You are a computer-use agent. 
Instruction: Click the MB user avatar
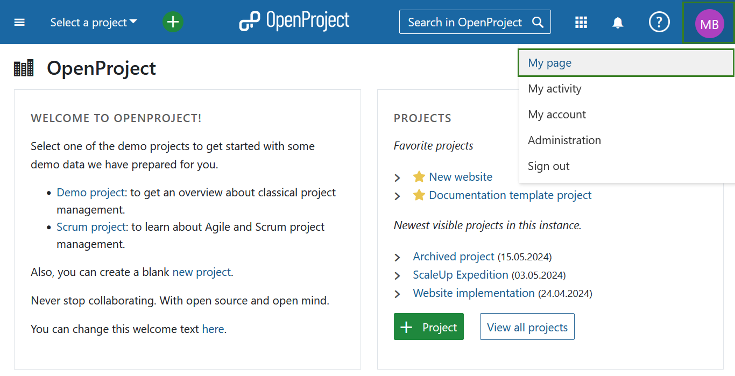(x=709, y=24)
